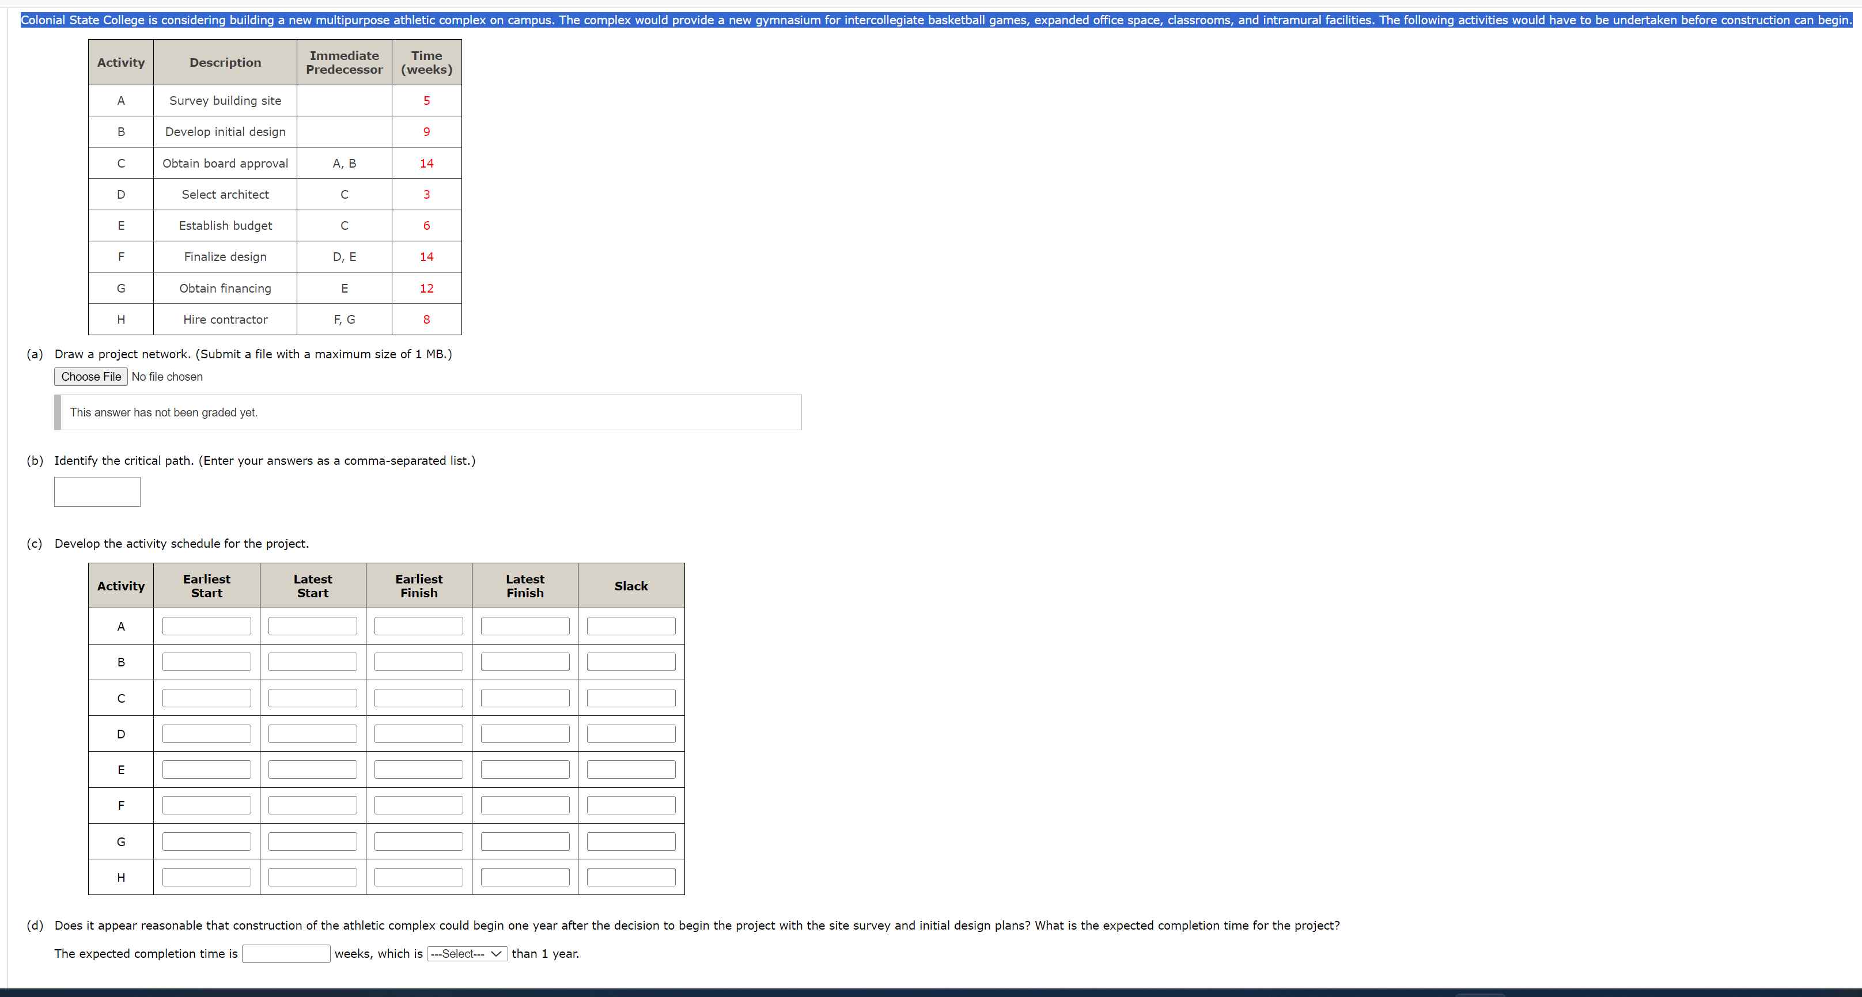Click Latest Finish field for activity G
The image size is (1862, 997).
click(x=525, y=841)
